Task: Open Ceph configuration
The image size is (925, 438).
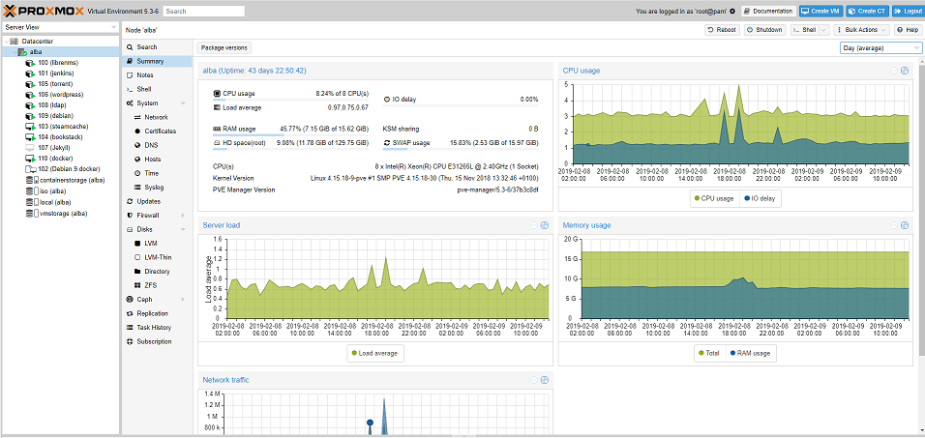Action: pyautogui.click(x=144, y=299)
